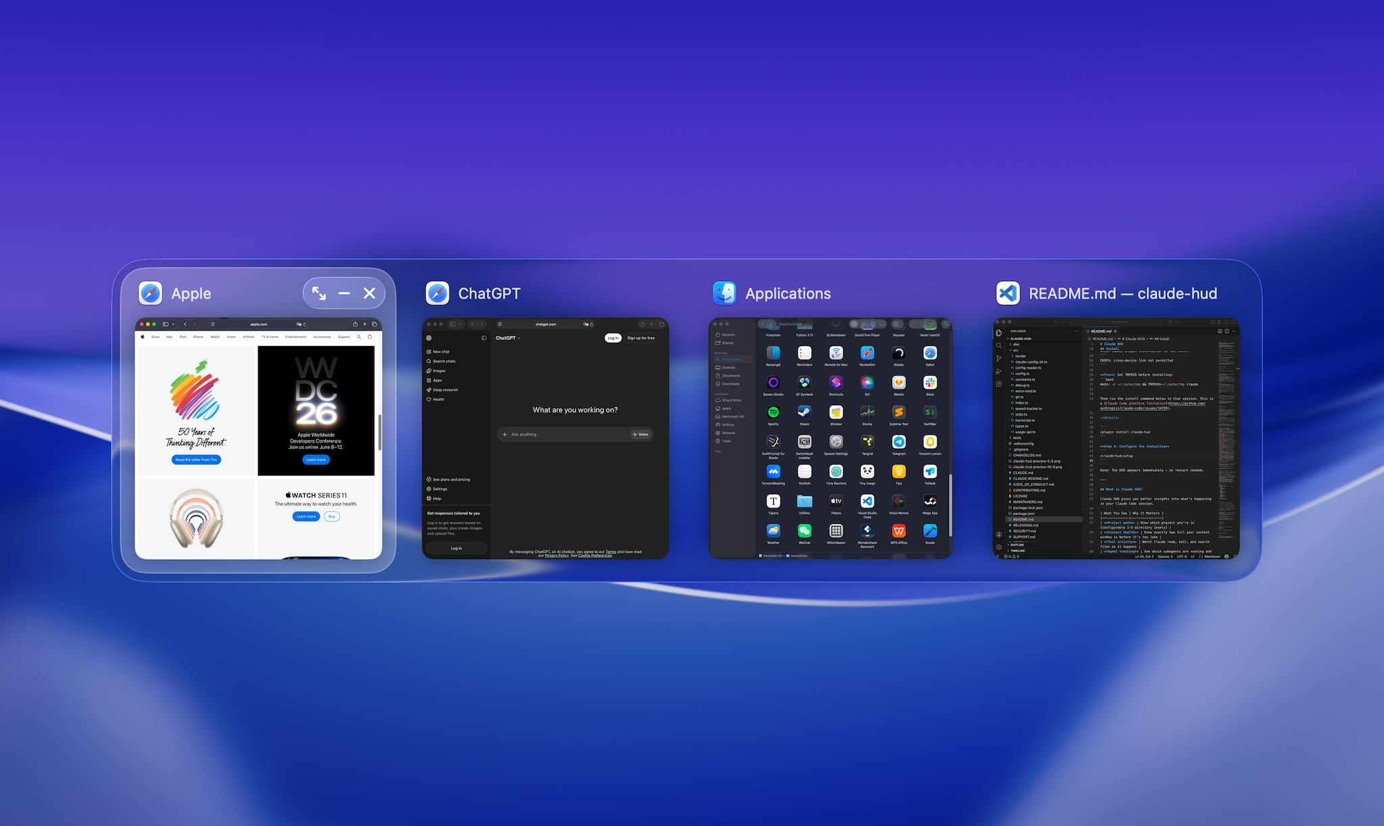Click the Share icon in the Apple Safari window
The height and width of the screenshot is (826, 1384).
[x=355, y=324]
